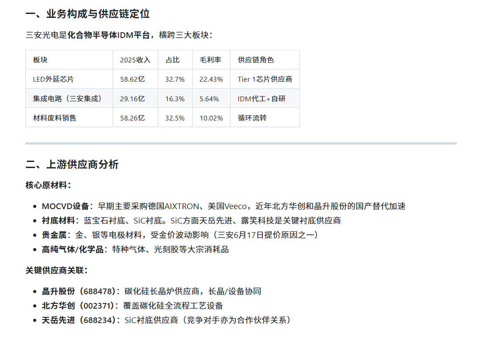
Task: Click text 三安6月17日提价原因之一
Action: click(265, 235)
